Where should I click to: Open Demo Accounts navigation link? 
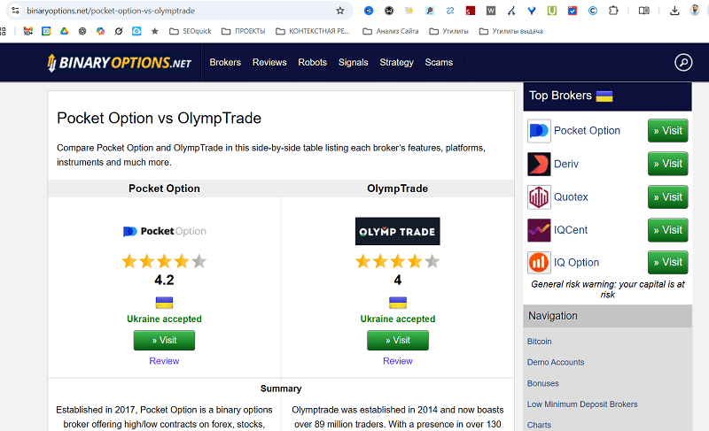pyautogui.click(x=556, y=362)
